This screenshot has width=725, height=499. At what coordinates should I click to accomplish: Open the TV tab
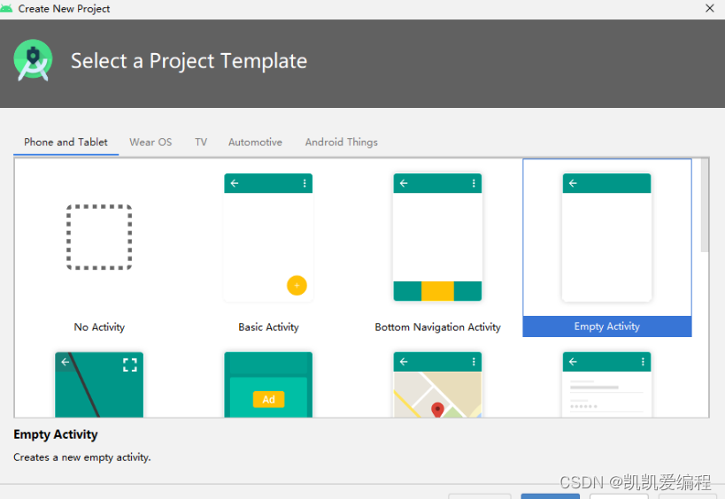coord(201,142)
